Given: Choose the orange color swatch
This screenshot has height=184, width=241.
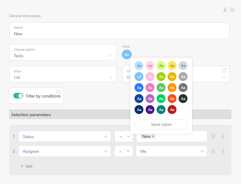Looking at the screenshot, I should (172, 87).
